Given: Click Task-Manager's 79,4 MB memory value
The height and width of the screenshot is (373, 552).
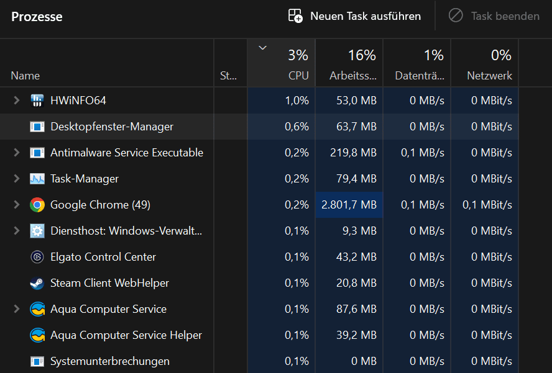Looking at the screenshot, I should (356, 179).
